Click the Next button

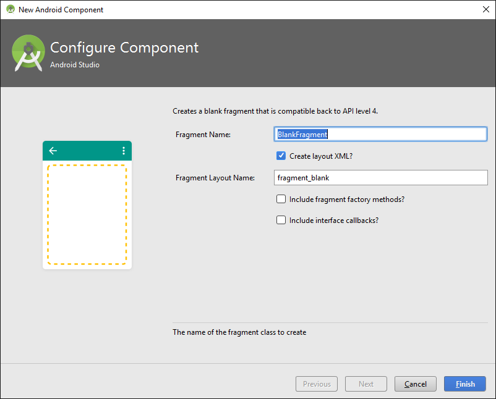[x=366, y=384]
